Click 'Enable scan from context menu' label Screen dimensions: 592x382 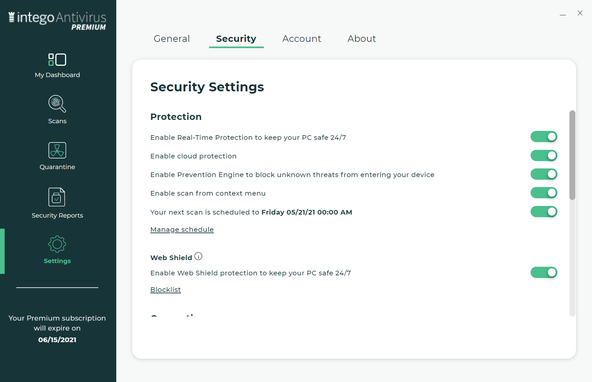tap(208, 193)
